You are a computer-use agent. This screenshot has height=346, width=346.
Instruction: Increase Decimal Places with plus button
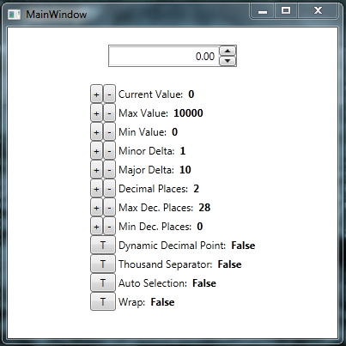[96, 188]
